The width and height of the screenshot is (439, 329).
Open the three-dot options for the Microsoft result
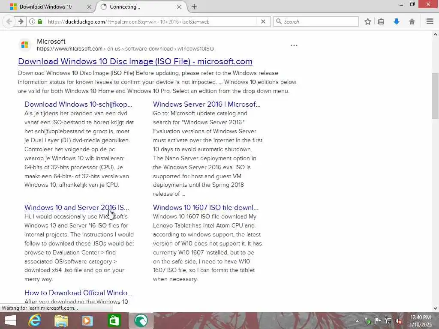point(294,45)
